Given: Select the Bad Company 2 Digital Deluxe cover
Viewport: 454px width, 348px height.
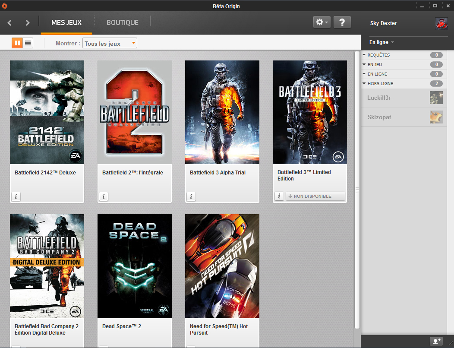Looking at the screenshot, I should coord(47,266).
